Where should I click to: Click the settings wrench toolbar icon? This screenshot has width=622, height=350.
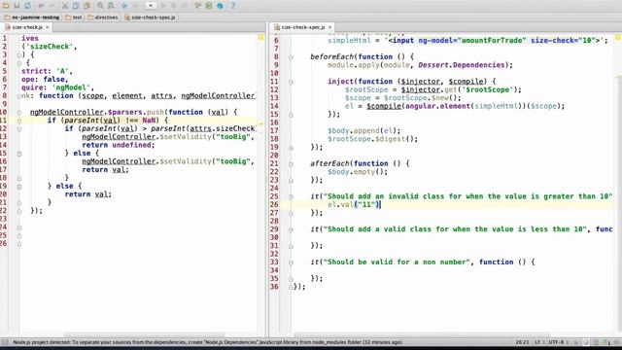pos(198,6)
